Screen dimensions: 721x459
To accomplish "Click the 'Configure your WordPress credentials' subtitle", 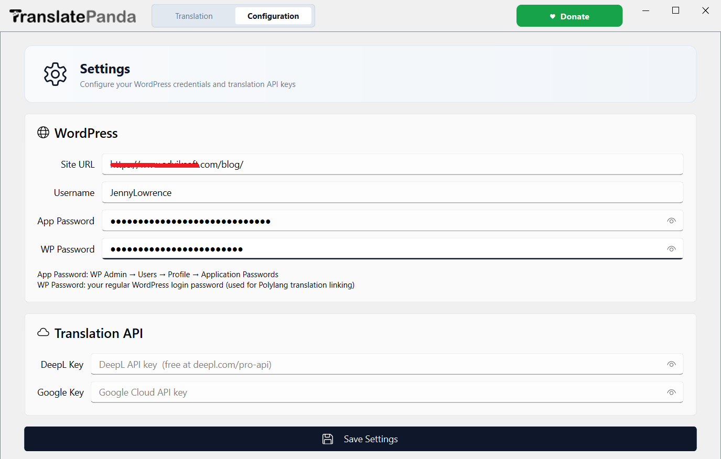I will 188,84.
